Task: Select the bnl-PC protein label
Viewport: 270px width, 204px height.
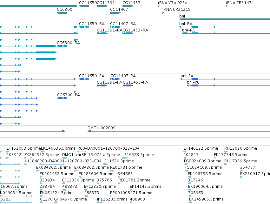Action: coord(193,82)
